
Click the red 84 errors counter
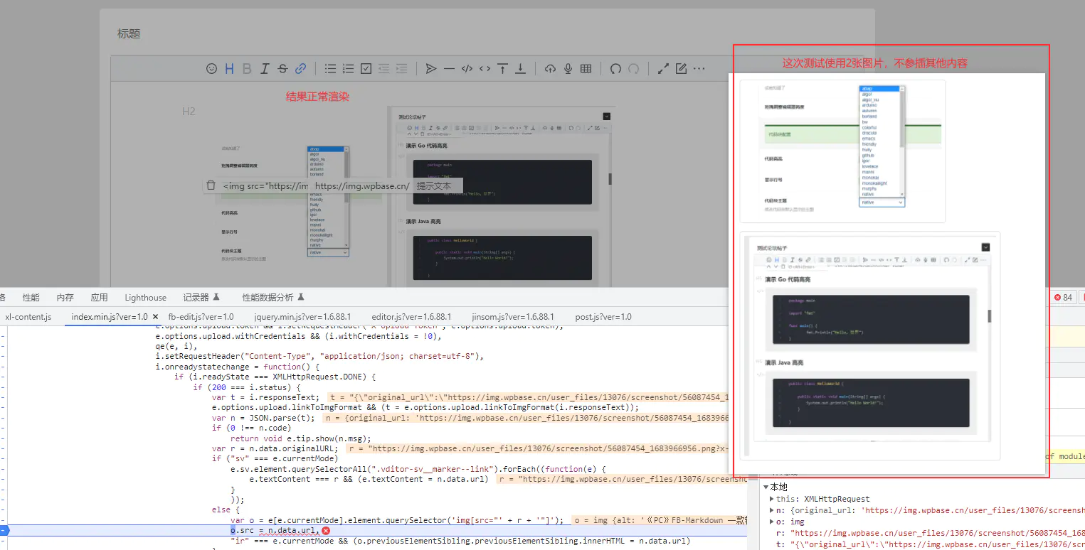1064,298
